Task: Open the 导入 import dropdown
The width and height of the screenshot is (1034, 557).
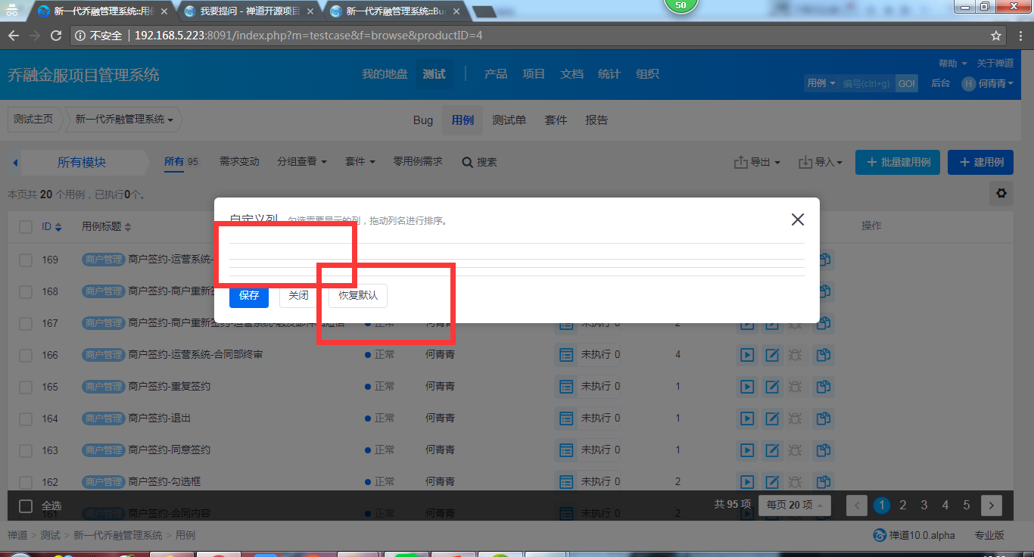Action: pyautogui.click(x=821, y=162)
